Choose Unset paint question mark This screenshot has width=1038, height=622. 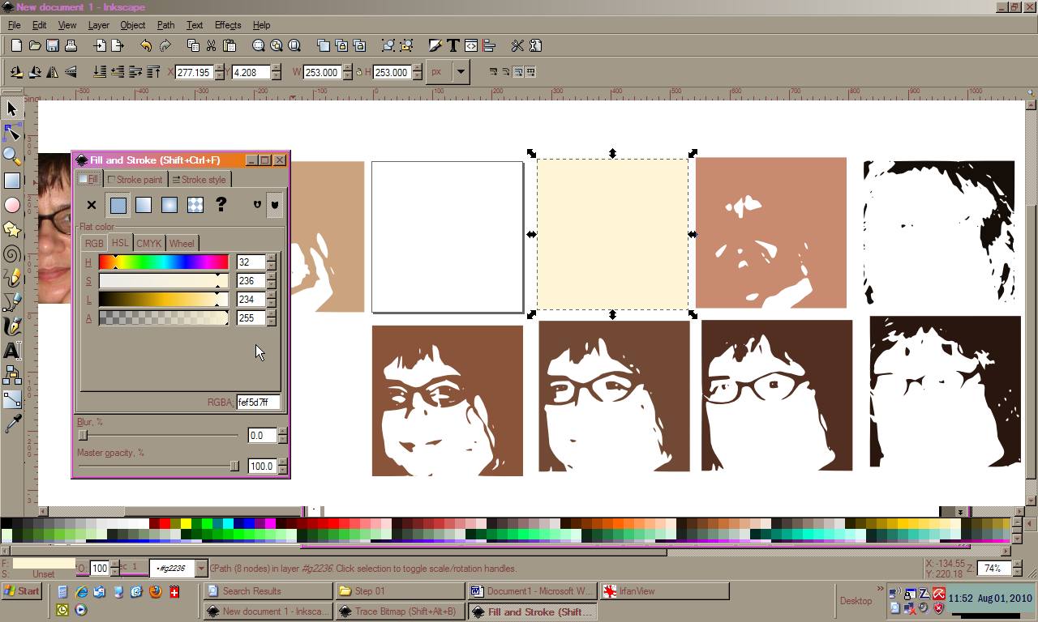tap(221, 205)
